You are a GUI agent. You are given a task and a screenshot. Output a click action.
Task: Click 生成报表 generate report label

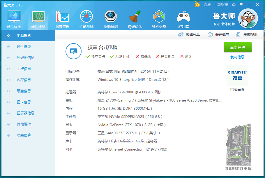pyautogui.click(x=250, y=34)
